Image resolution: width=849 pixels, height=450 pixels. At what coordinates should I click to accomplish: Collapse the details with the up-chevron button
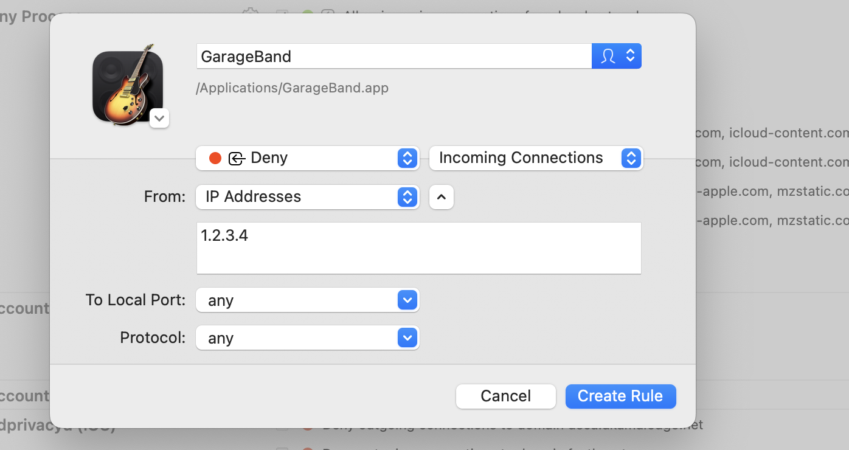442,197
